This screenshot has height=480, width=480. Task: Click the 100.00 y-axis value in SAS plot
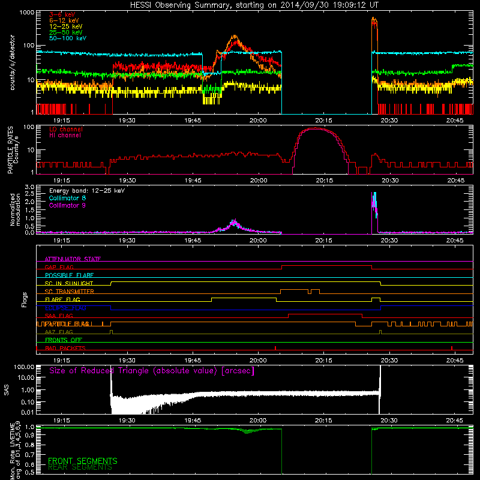click(24, 367)
